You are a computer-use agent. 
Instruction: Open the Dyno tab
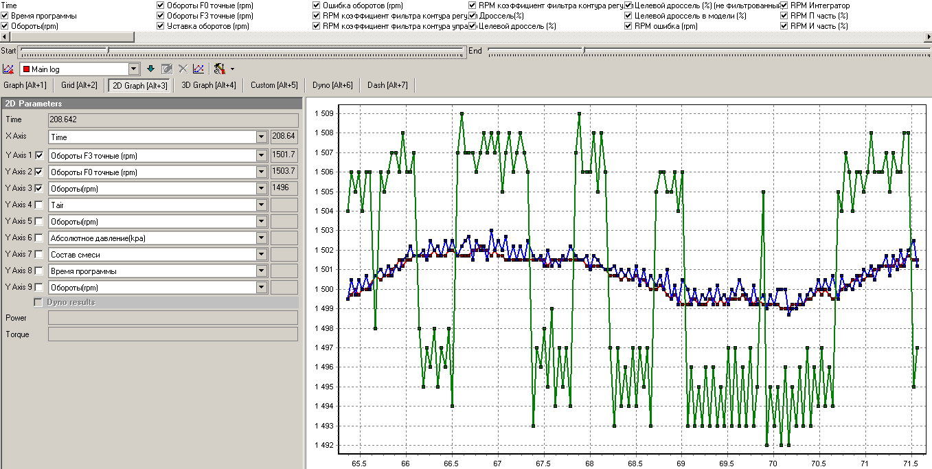point(332,85)
